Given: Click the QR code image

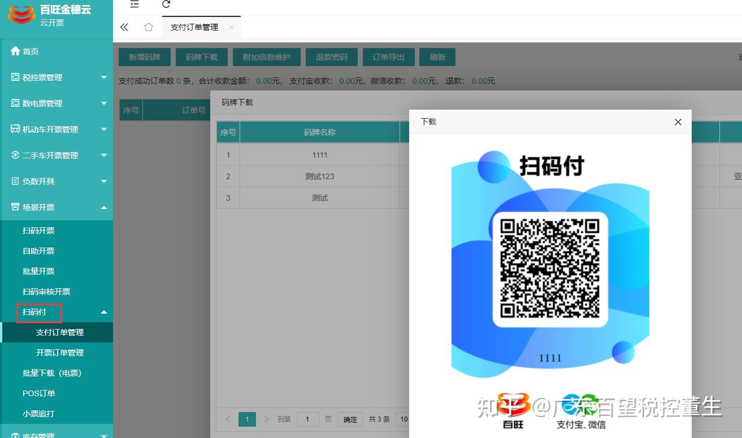Looking at the screenshot, I should click(550, 269).
